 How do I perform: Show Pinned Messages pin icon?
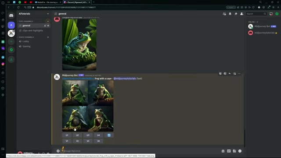[x=236, y=14]
